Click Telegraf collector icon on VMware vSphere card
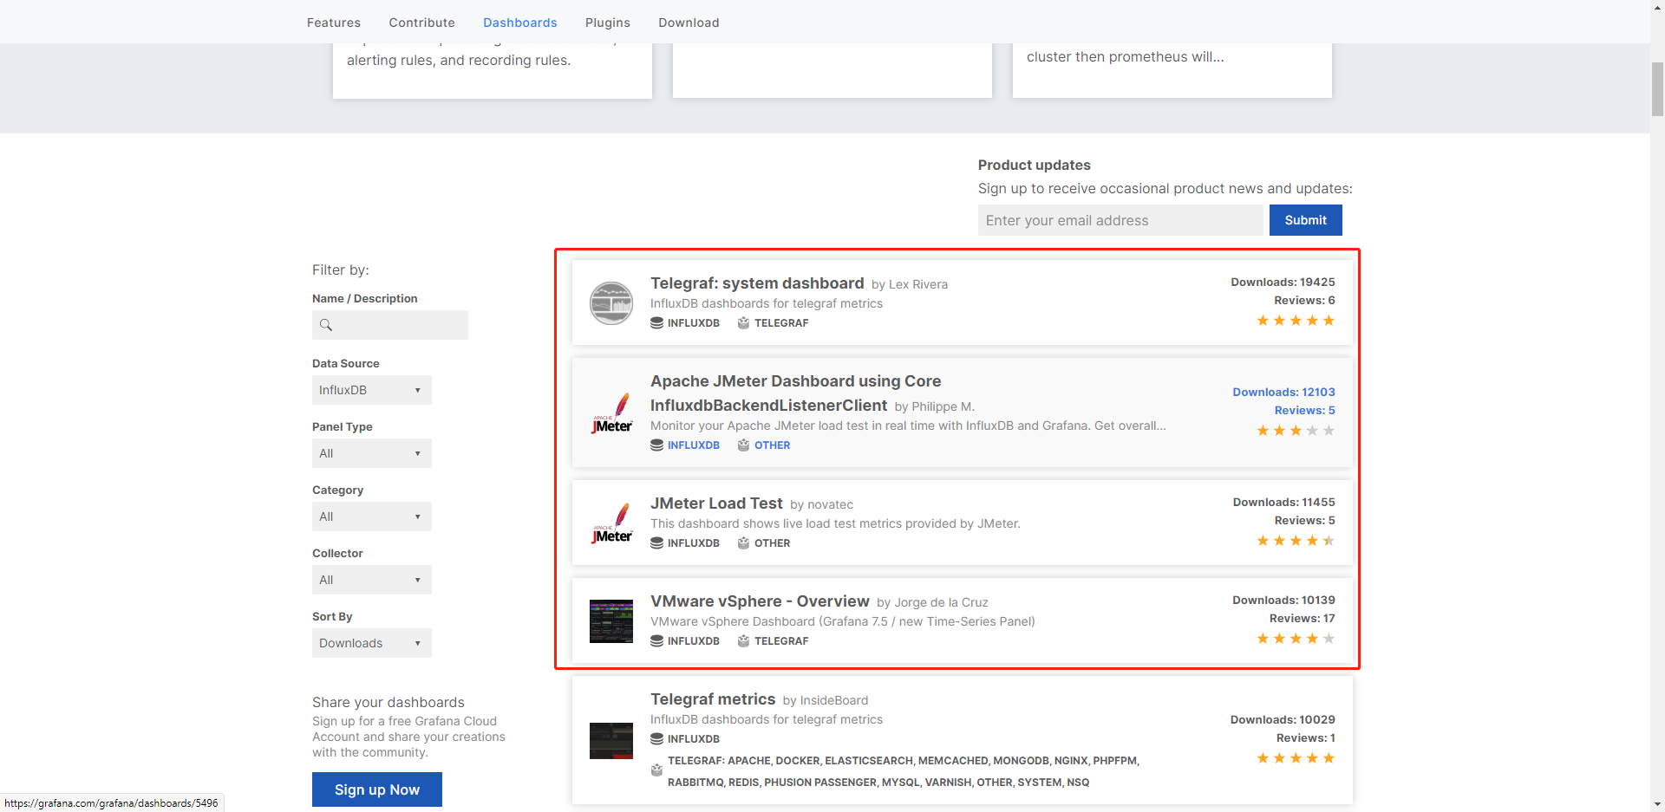The height and width of the screenshot is (812, 1665). tap(743, 641)
